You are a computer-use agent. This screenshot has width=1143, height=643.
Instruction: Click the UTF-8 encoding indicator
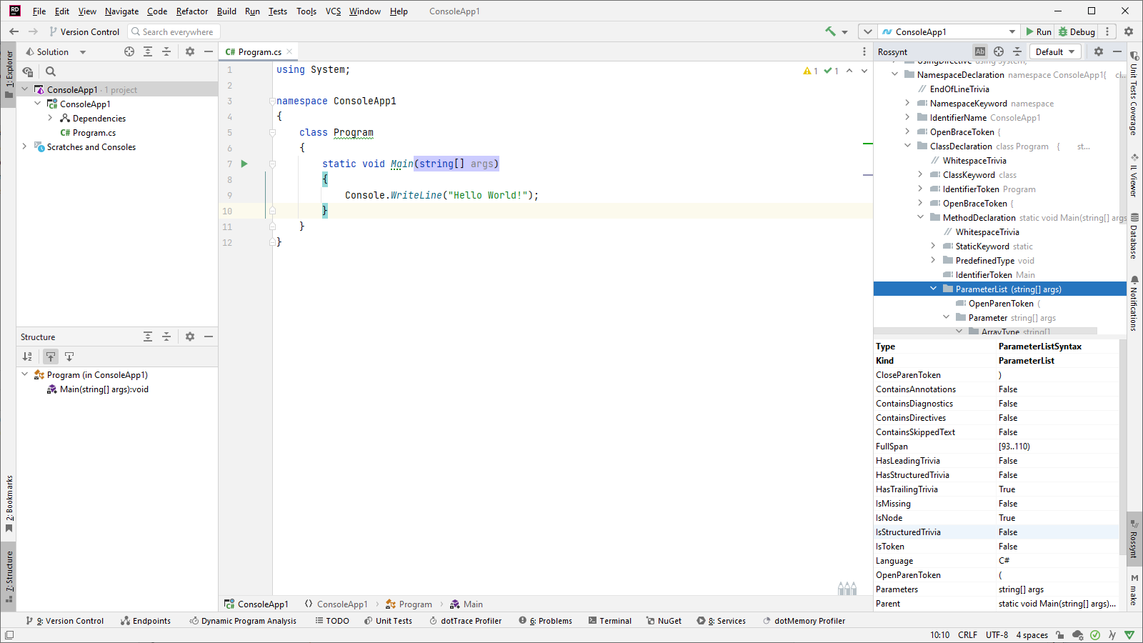tap(997, 635)
